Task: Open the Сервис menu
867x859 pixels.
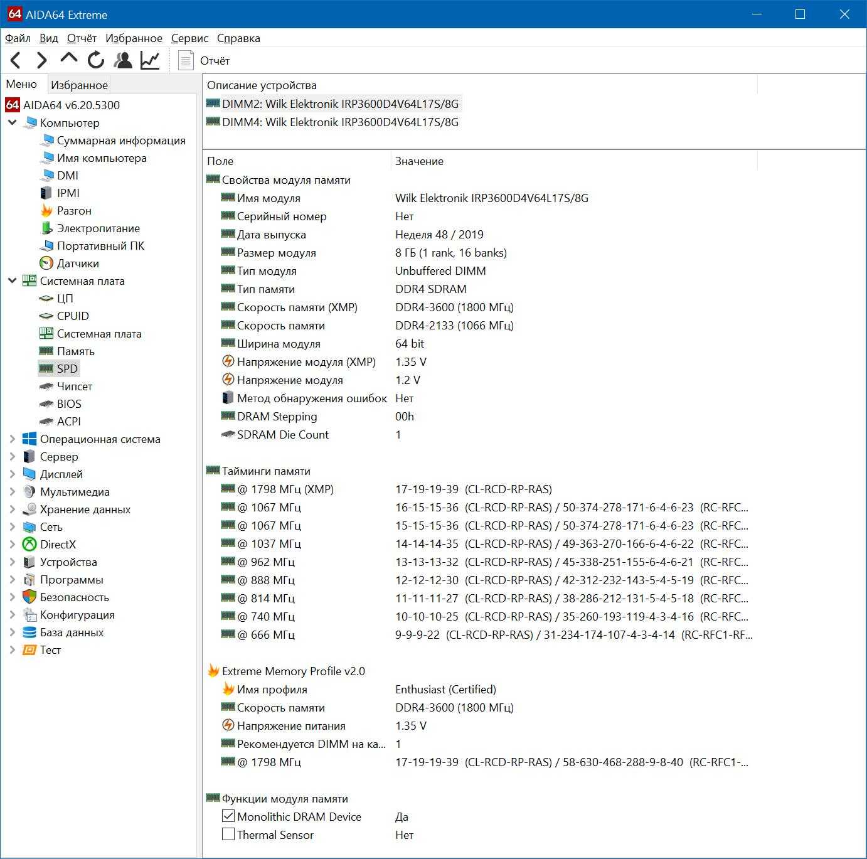Action: pyautogui.click(x=189, y=38)
